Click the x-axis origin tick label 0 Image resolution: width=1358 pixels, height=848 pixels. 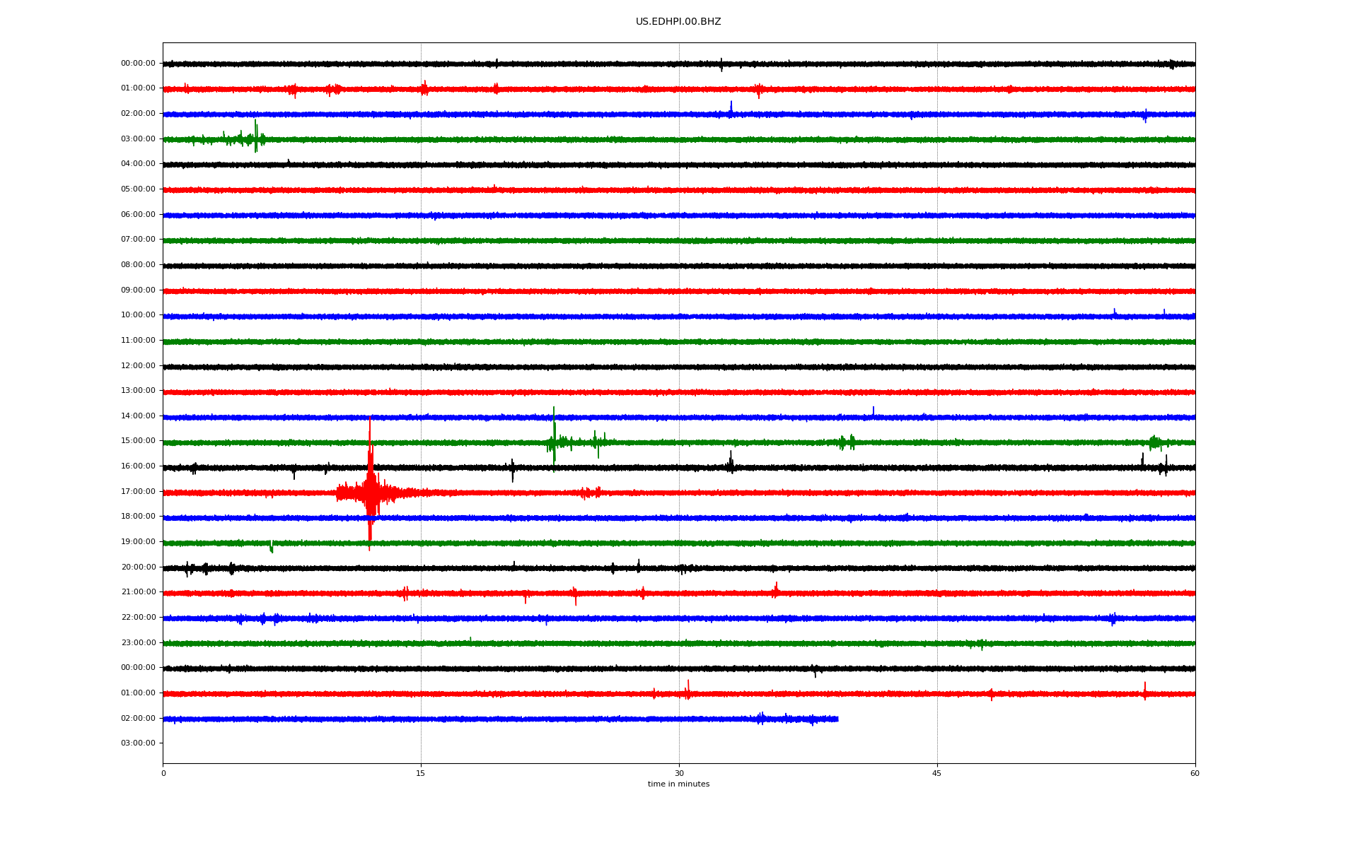click(163, 773)
